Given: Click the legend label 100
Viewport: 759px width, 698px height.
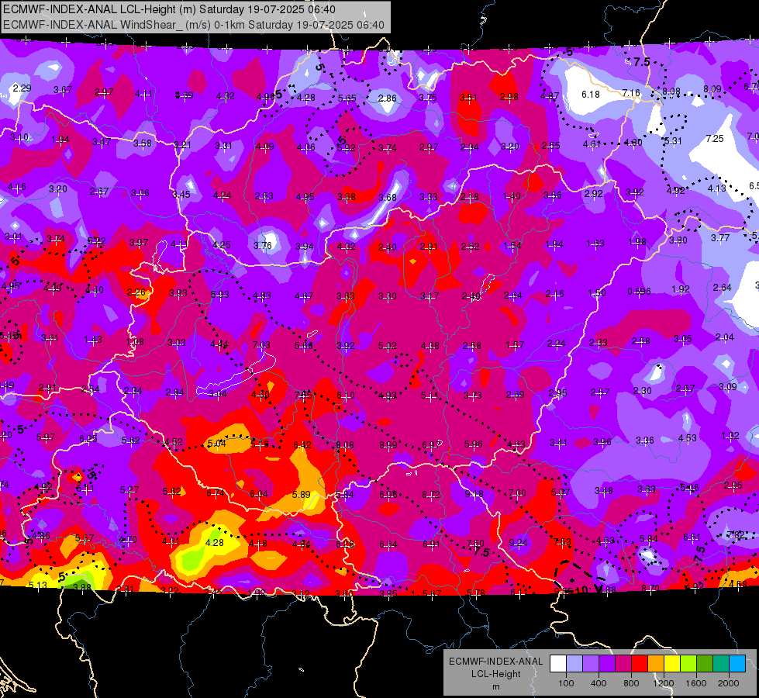Looking at the screenshot, I should 566,683.
